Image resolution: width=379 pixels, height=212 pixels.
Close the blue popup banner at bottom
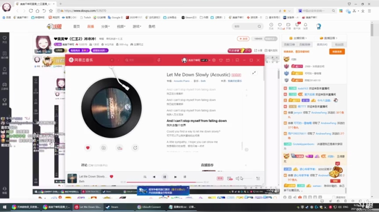pos(187,188)
